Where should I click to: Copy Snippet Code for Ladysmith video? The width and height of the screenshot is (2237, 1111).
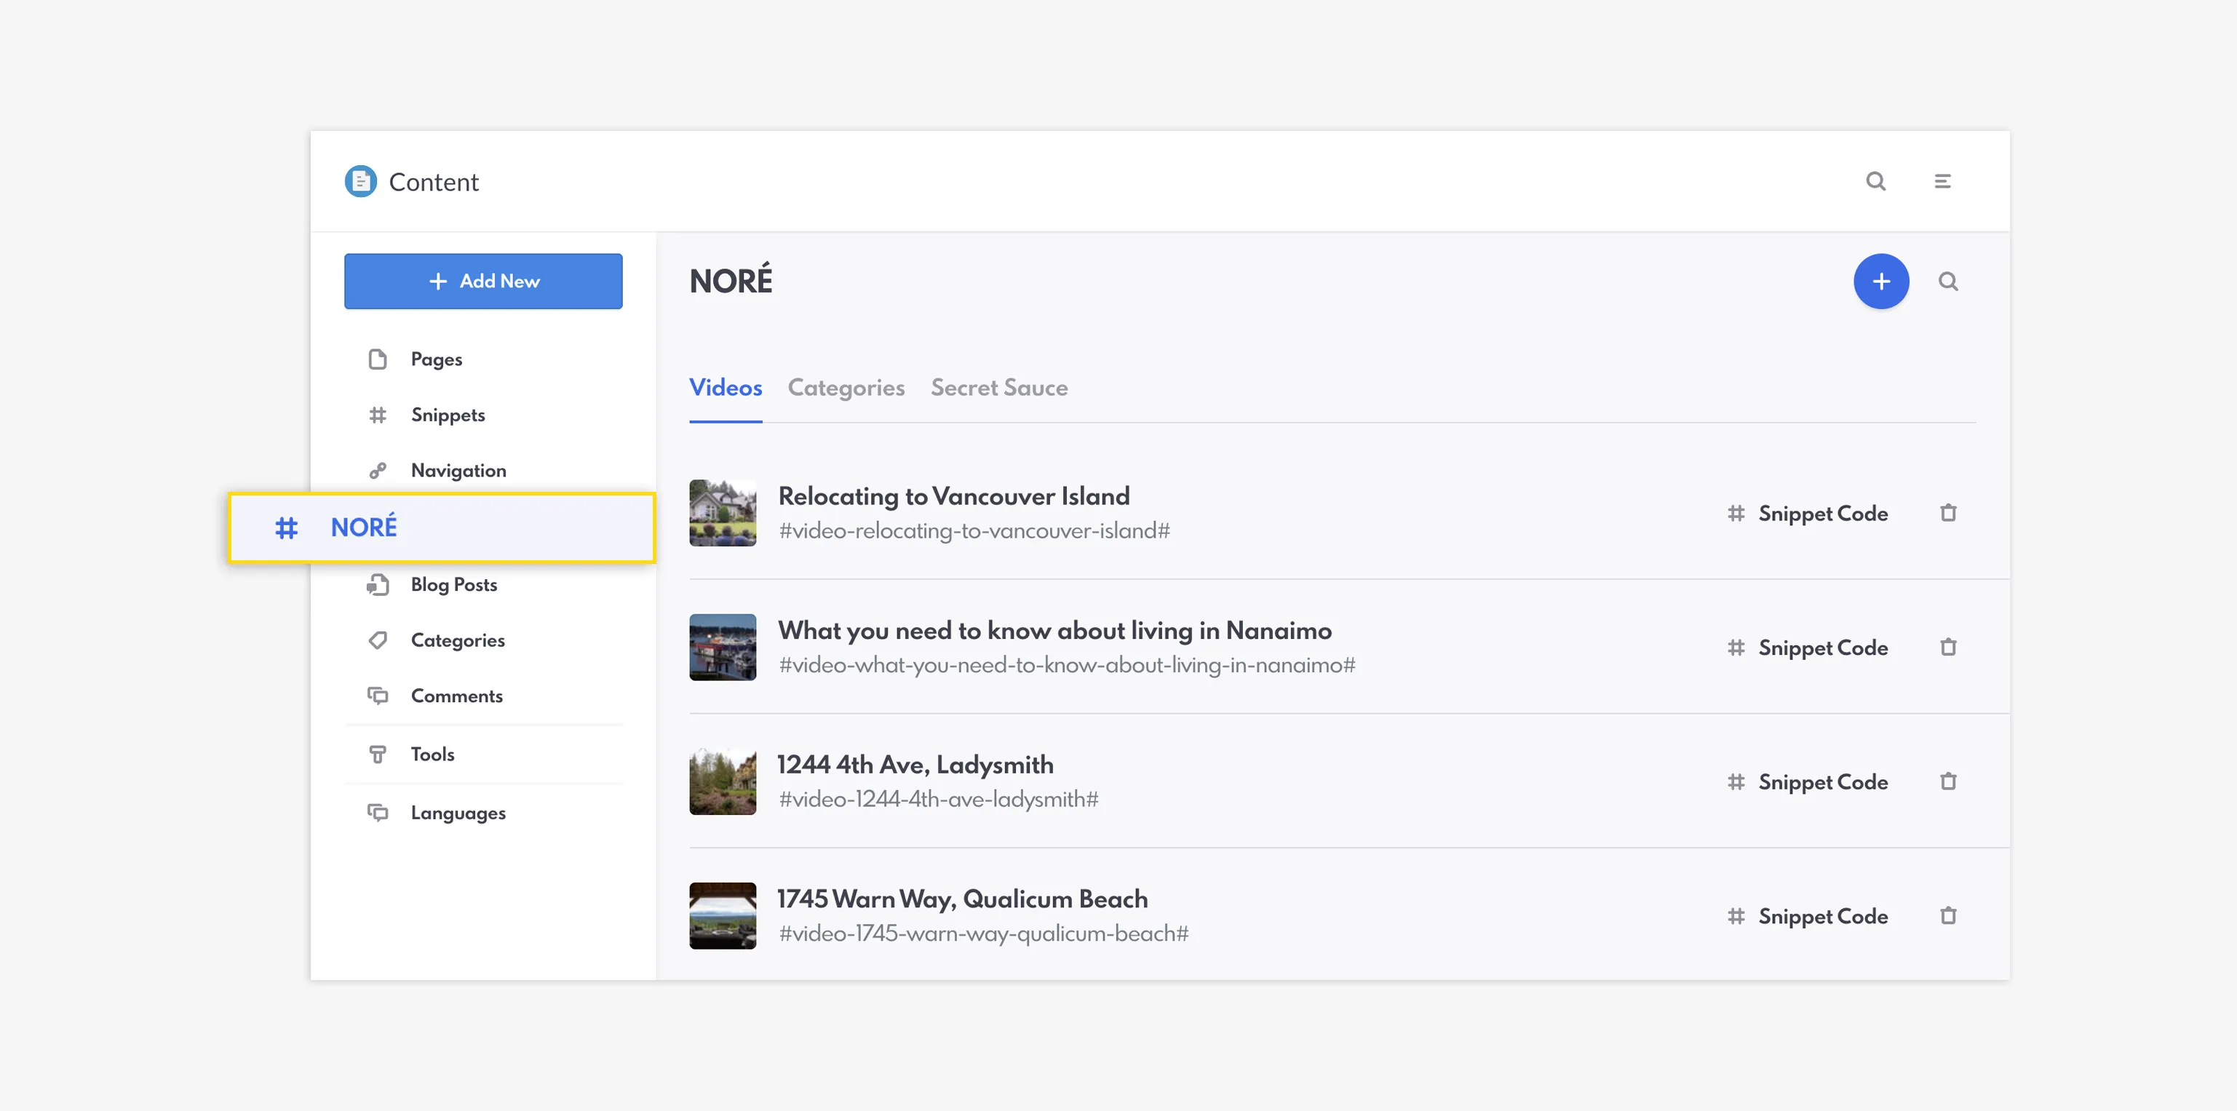(x=1823, y=782)
